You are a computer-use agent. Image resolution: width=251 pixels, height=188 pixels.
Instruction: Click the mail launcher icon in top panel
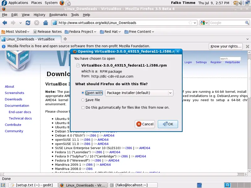coord(68,3)
